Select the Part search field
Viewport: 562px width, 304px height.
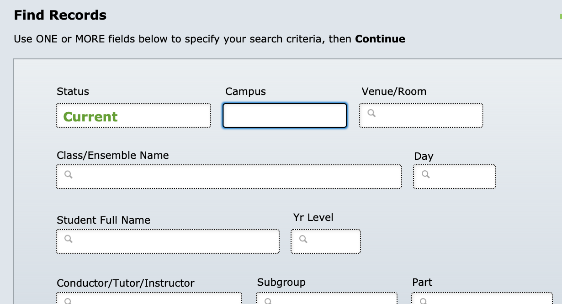tap(482, 299)
